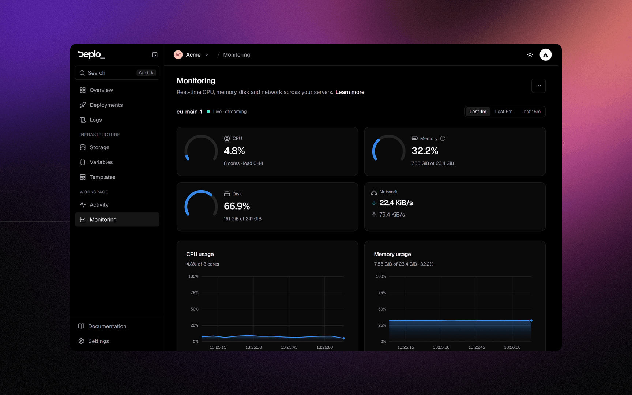This screenshot has height=395, width=632.
Task: Open Settings from the sidebar
Action: [117, 341]
